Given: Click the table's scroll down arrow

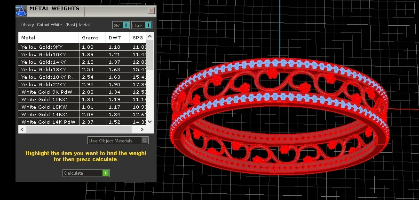Looking at the screenshot, I should (150, 122).
